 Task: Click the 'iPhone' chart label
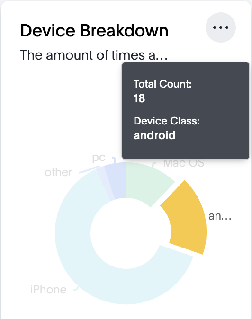[48, 290]
